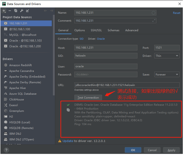Image resolution: width=184 pixels, height=156 pixels.
Task: Expand the Comment field editor
Action: coord(154,21)
